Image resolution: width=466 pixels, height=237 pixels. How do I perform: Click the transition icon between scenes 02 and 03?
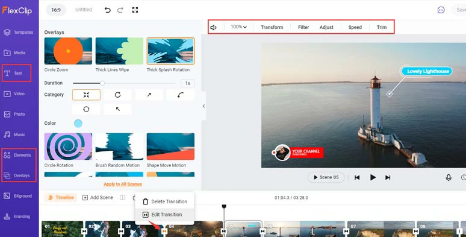(121, 231)
